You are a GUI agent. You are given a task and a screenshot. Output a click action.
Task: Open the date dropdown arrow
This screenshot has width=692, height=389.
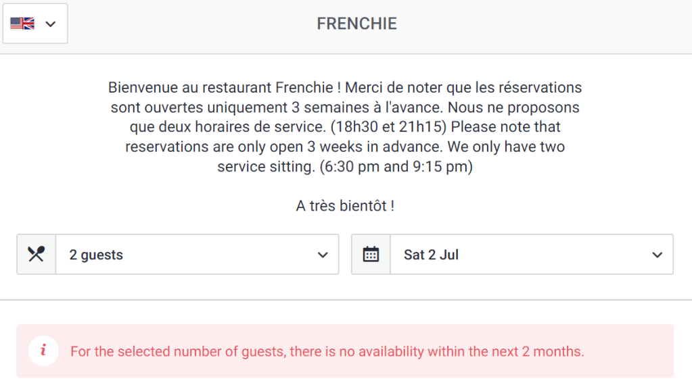(657, 255)
